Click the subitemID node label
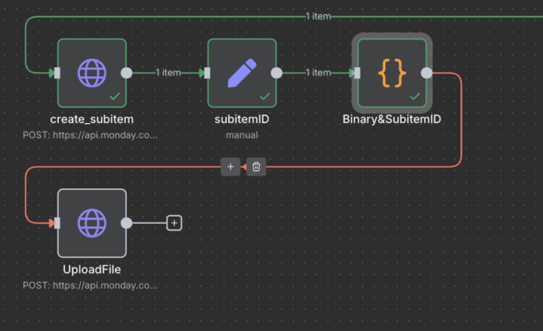Screen dimensions: 543x331 click(x=242, y=119)
